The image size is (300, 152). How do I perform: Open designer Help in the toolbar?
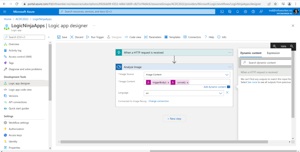pos(209,37)
